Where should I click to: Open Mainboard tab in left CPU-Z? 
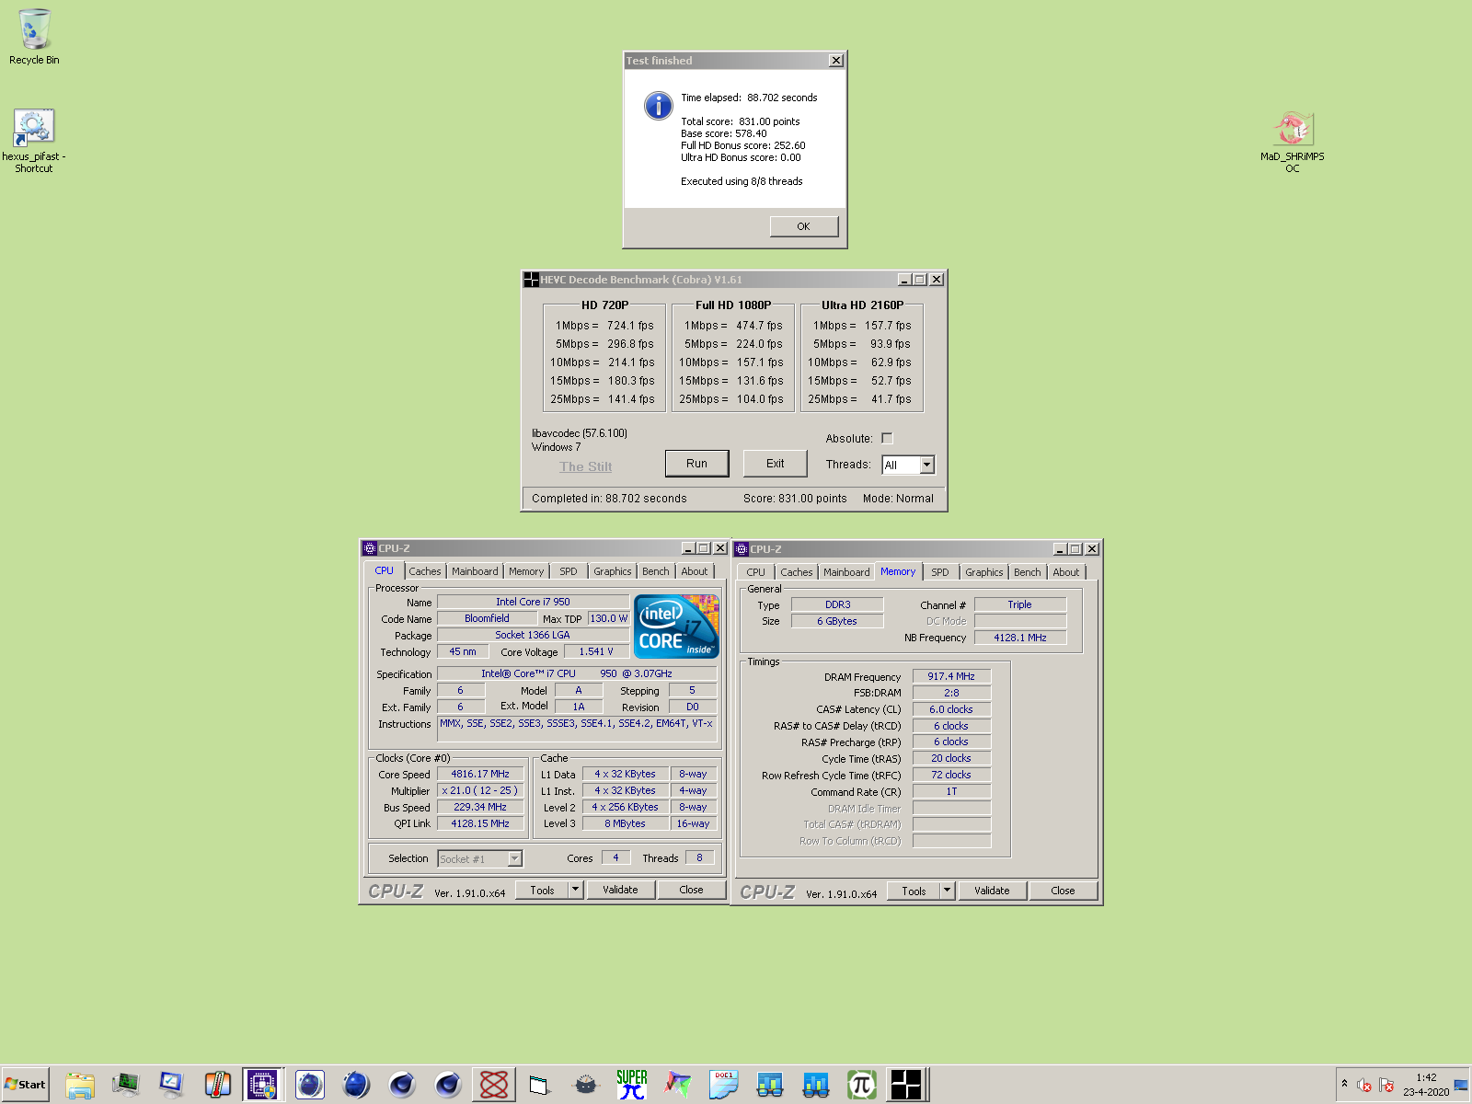(475, 571)
